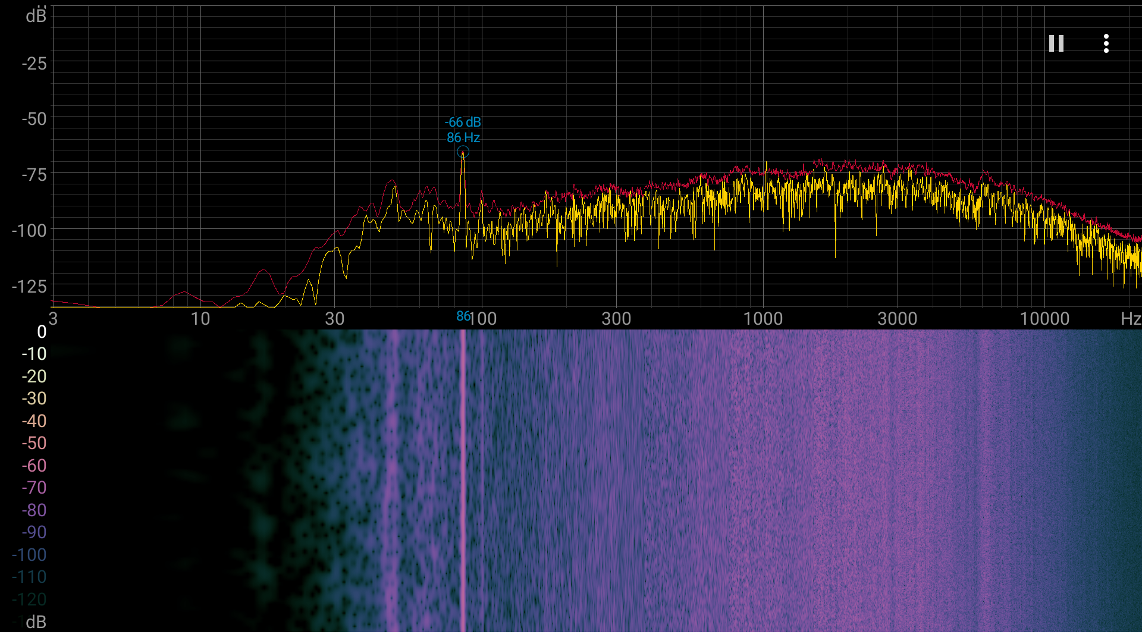The width and height of the screenshot is (1142, 634).
Task: Click the Hz unit label on axis
Action: point(1130,319)
